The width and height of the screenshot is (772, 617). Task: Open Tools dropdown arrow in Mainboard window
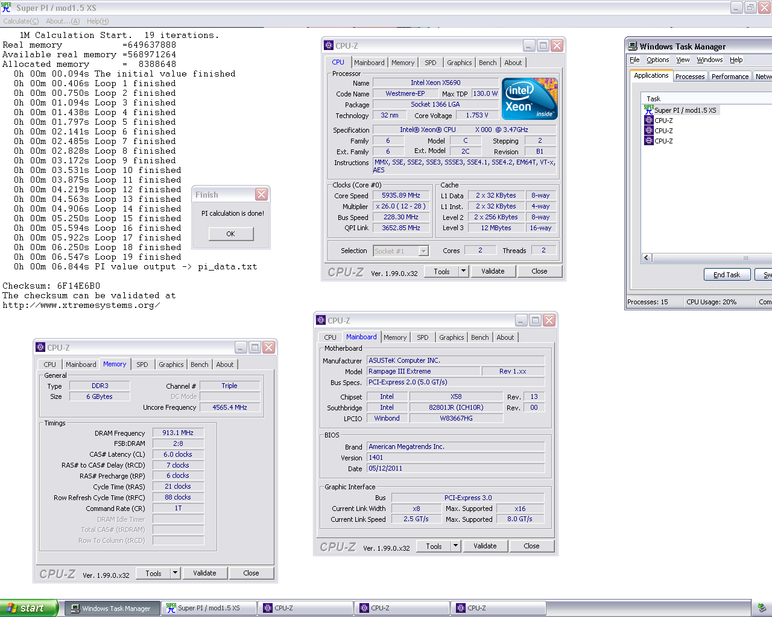click(x=456, y=546)
